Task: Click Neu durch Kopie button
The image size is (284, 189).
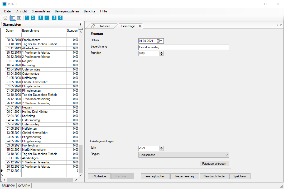Action: click(214, 176)
